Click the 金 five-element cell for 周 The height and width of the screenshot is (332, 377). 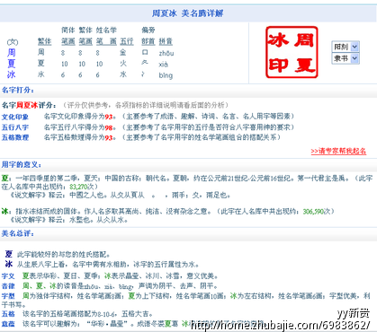coord(123,53)
